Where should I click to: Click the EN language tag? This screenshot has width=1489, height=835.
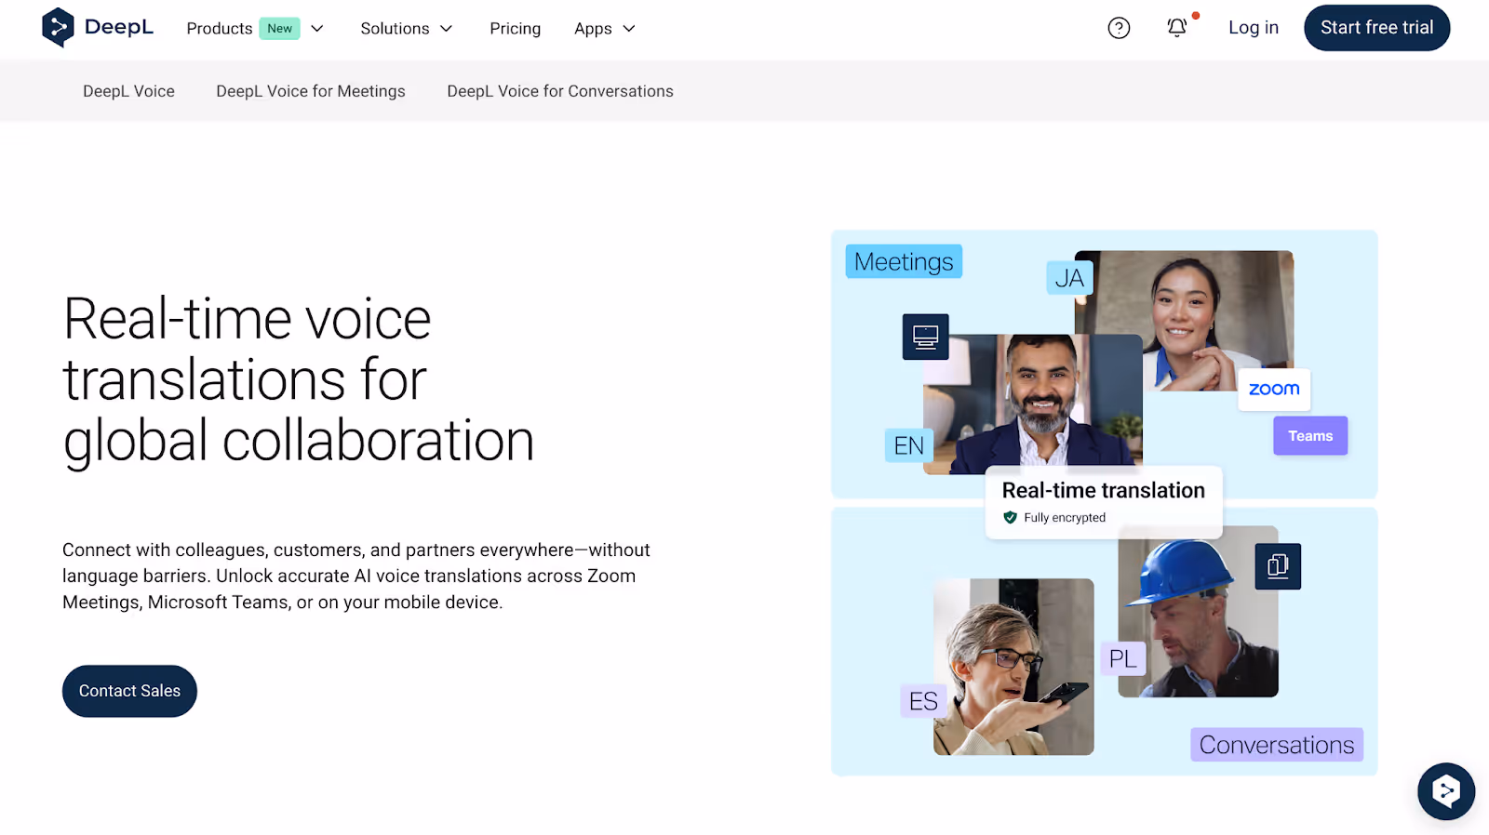[908, 445]
